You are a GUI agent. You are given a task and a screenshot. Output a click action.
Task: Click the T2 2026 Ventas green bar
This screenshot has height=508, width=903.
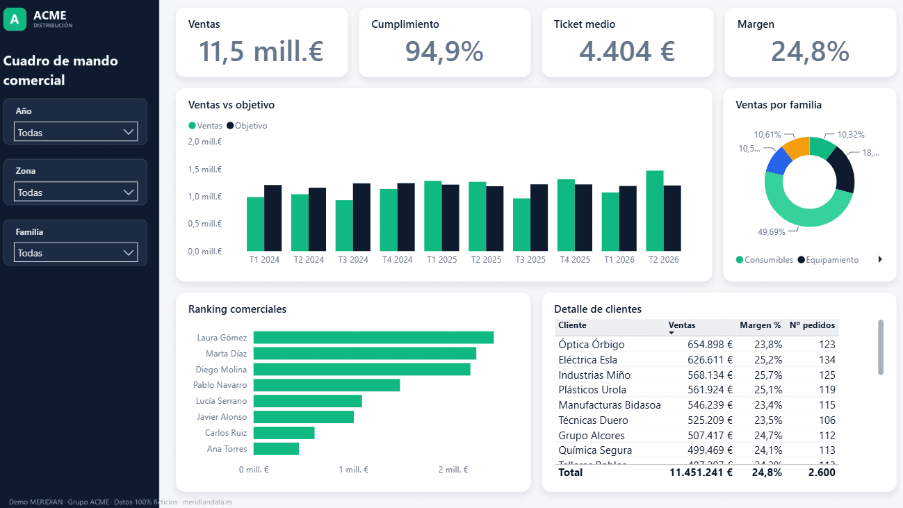click(x=655, y=211)
